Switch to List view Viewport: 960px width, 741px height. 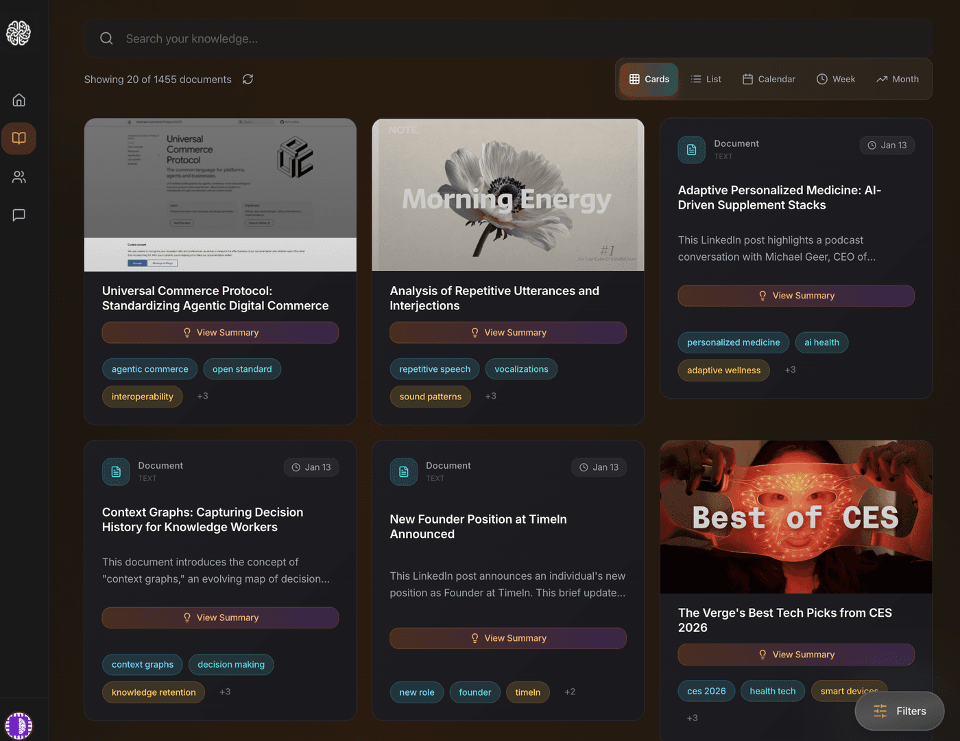[706, 79]
